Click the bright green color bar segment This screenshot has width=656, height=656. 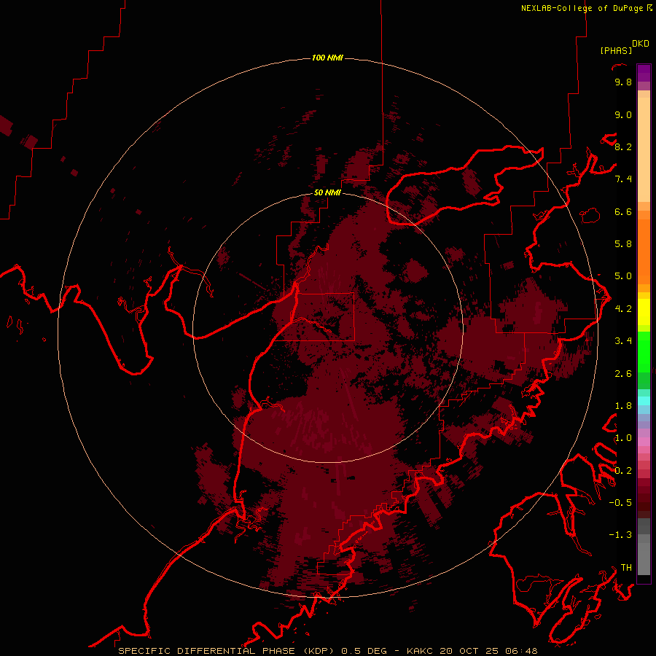coord(644,352)
